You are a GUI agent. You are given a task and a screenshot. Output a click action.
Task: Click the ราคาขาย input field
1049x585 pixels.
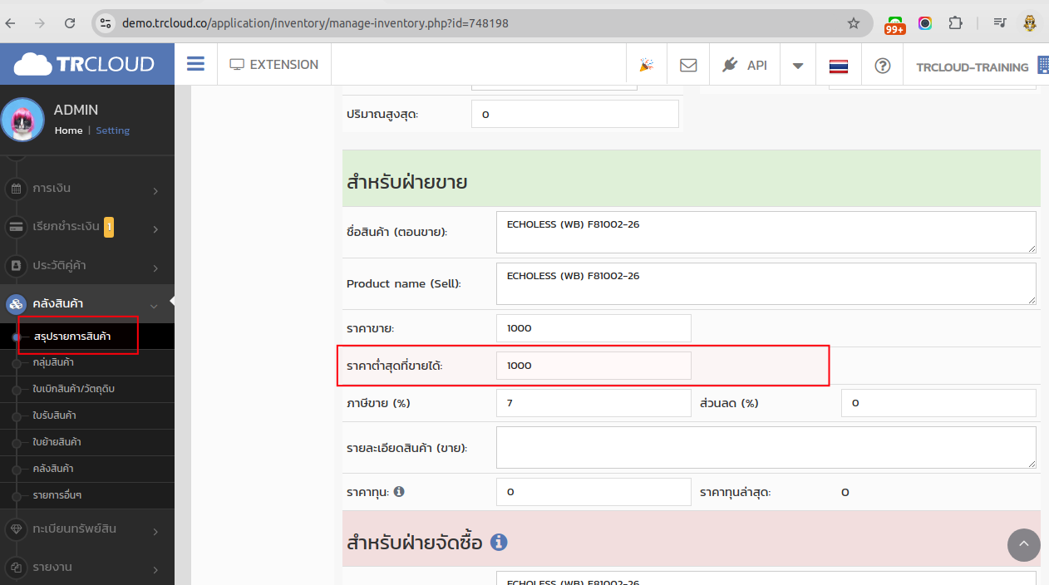click(x=593, y=328)
